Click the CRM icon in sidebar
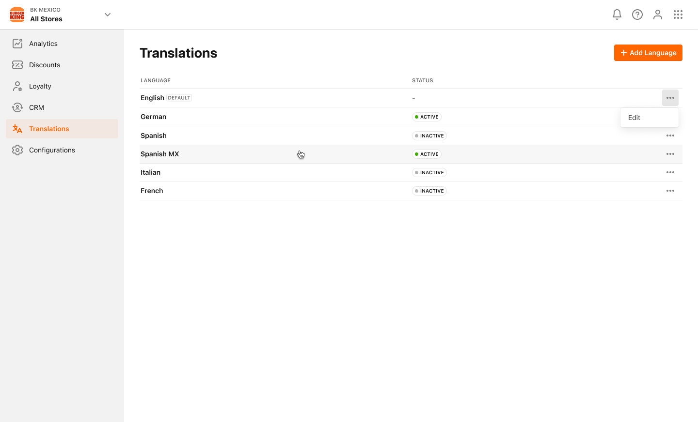This screenshot has width=698, height=422. (17, 107)
